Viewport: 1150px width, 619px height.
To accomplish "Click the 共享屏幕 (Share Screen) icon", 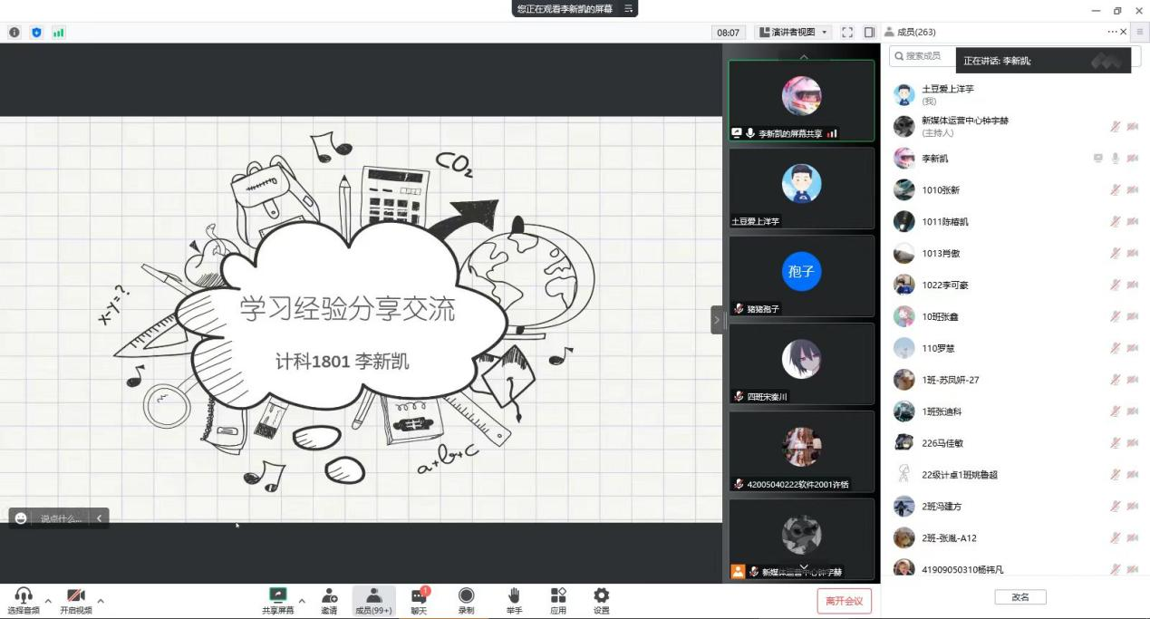I will [x=278, y=596].
